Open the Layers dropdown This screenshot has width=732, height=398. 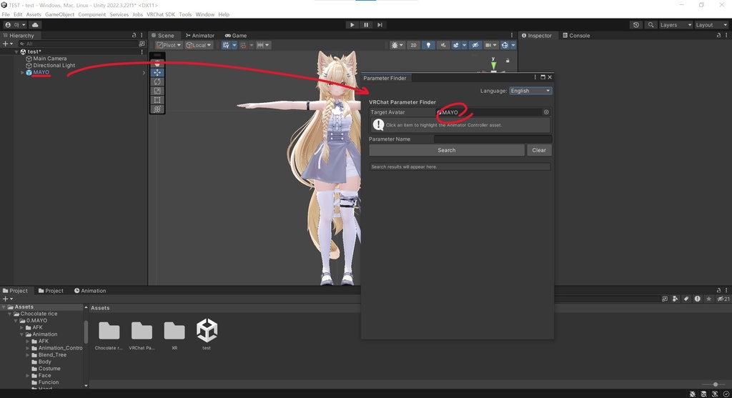click(675, 25)
